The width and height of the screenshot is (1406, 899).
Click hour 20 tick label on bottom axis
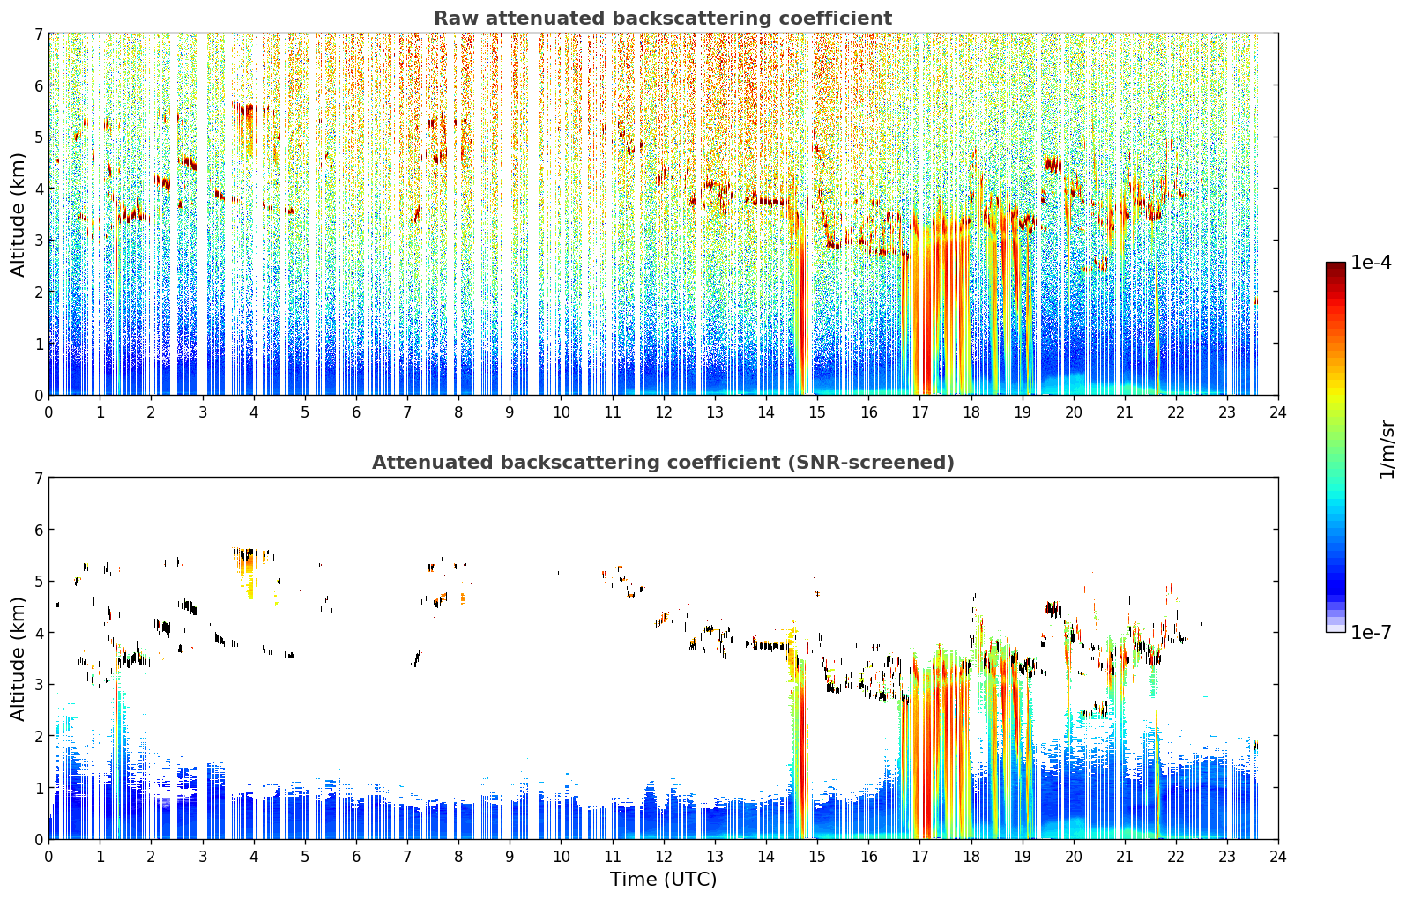coord(1073,856)
